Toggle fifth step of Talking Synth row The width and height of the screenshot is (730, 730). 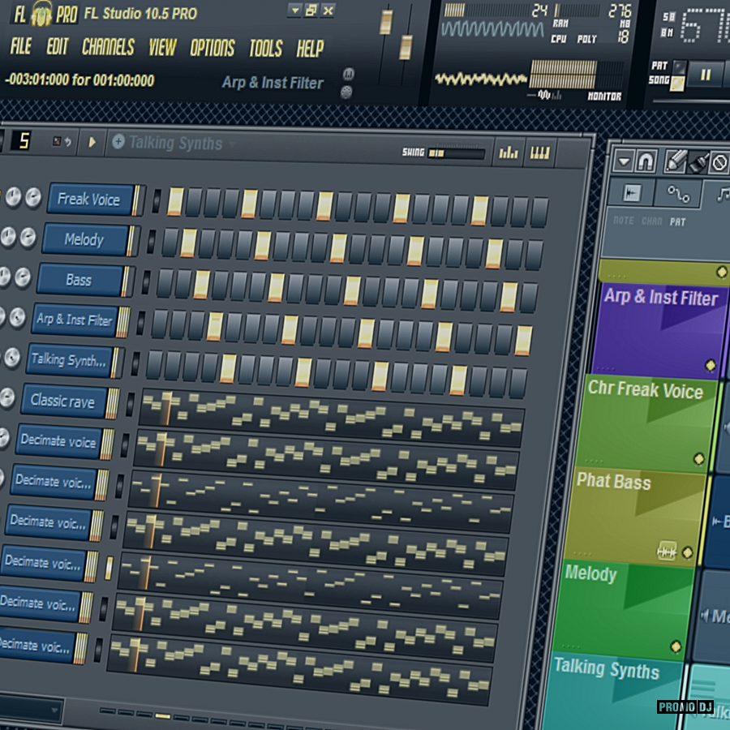(228, 368)
